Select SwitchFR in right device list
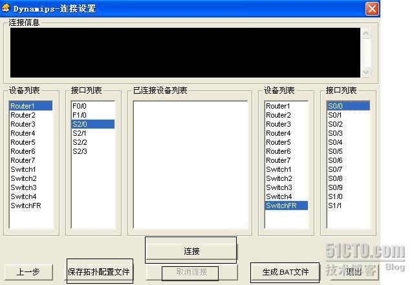 (286, 206)
